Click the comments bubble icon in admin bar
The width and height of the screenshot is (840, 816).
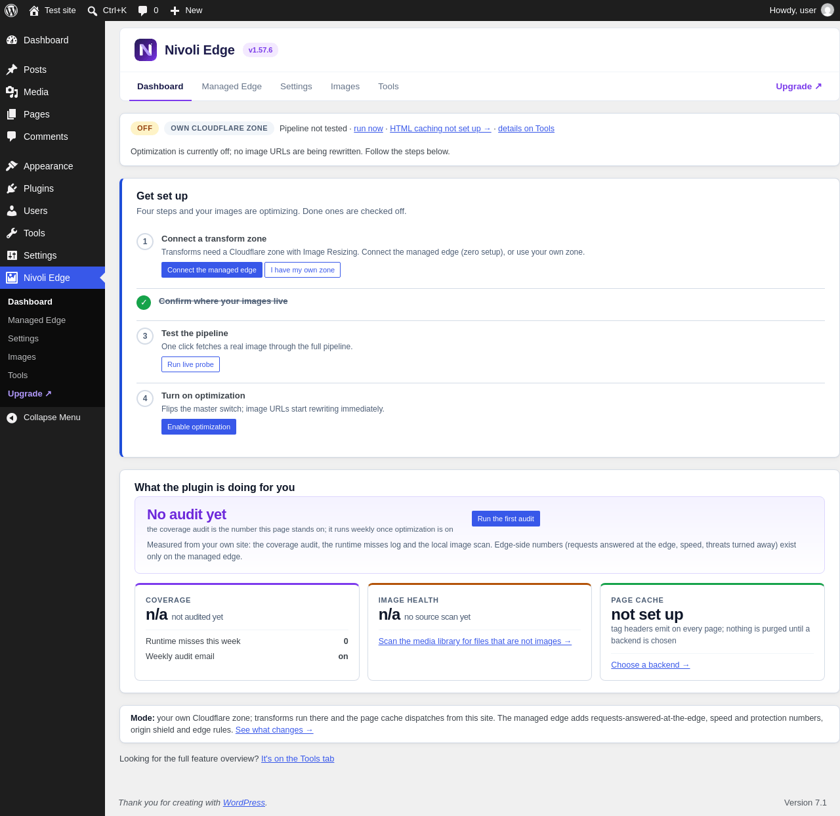tap(142, 11)
